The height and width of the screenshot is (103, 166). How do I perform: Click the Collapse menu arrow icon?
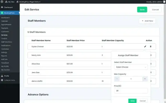click(x=2, y=80)
